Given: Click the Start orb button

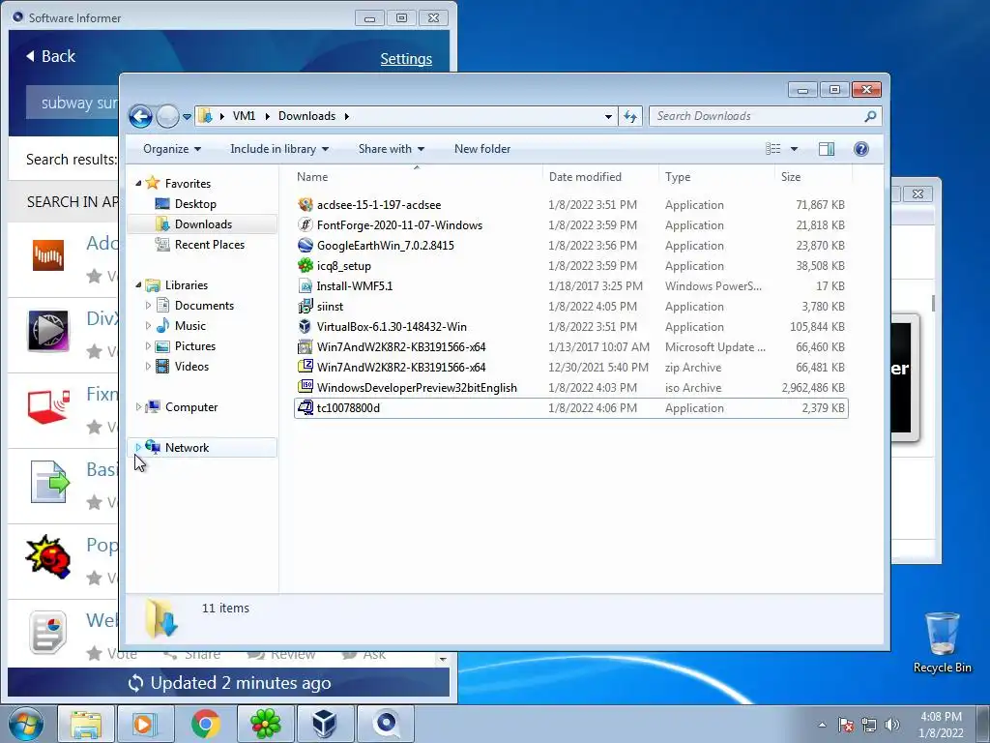Looking at the screenshot, I should 26,724.
